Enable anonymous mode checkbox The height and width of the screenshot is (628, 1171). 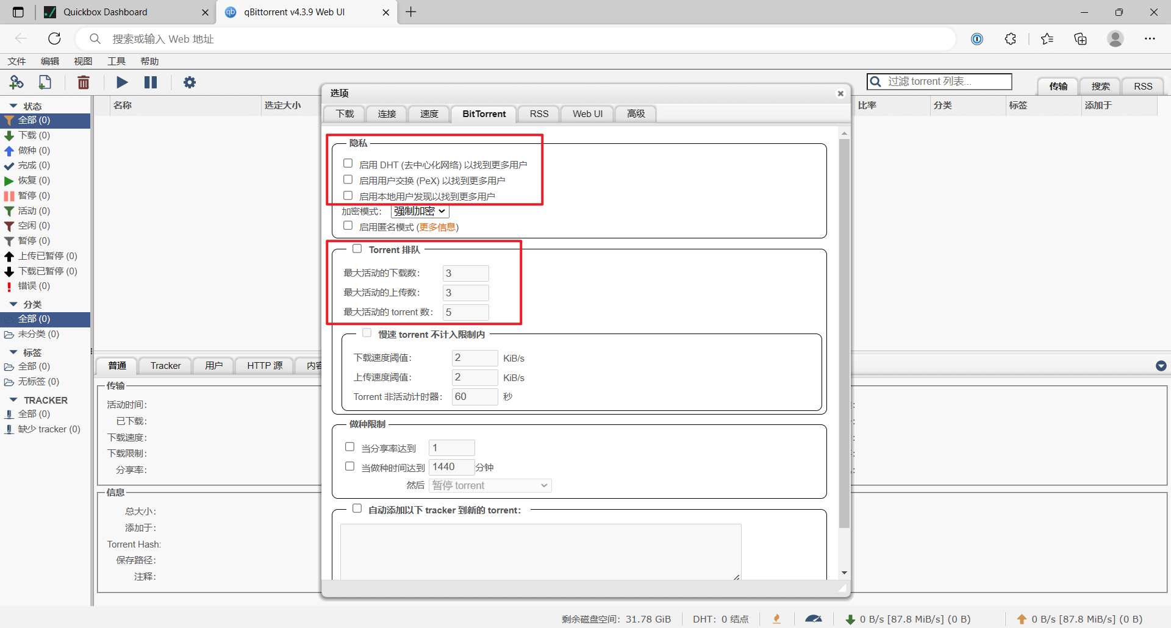348,226
